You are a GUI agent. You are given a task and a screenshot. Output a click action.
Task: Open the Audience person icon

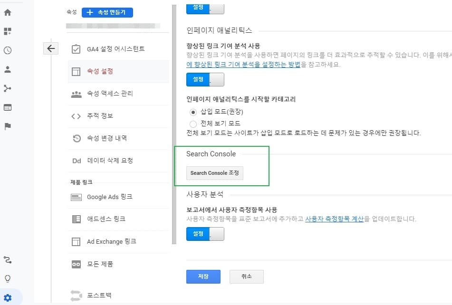8,69
